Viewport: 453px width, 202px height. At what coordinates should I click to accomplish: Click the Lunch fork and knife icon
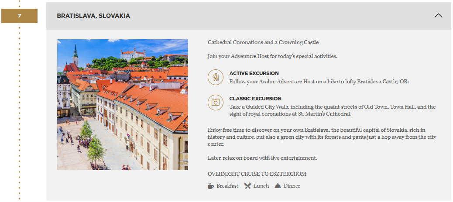coord(247,186)
